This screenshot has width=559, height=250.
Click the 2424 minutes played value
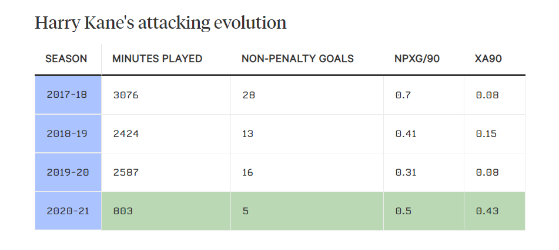[126, 133]
